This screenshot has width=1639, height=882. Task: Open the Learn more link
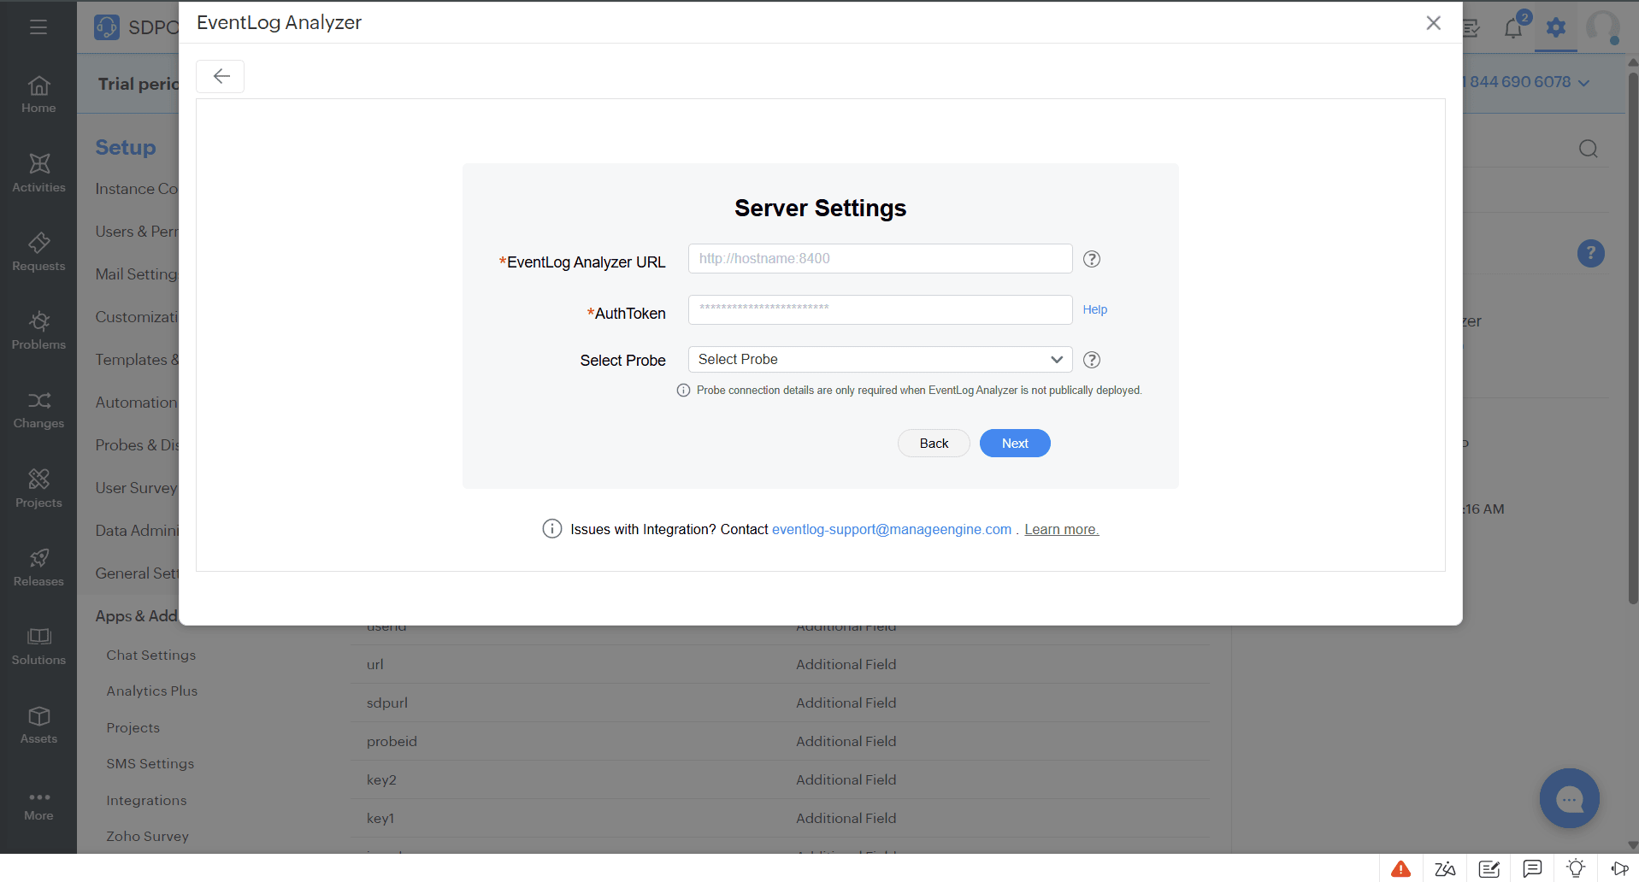1062,530
